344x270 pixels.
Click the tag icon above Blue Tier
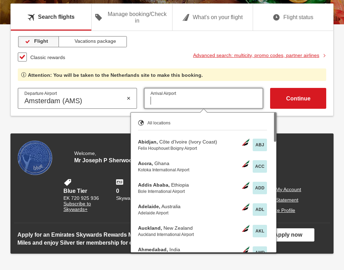click(68, 182)
